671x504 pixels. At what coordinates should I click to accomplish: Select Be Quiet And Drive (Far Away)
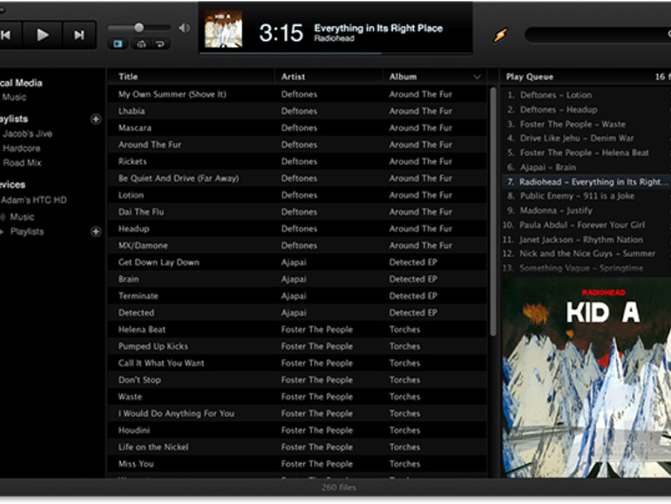click(179, 178)
